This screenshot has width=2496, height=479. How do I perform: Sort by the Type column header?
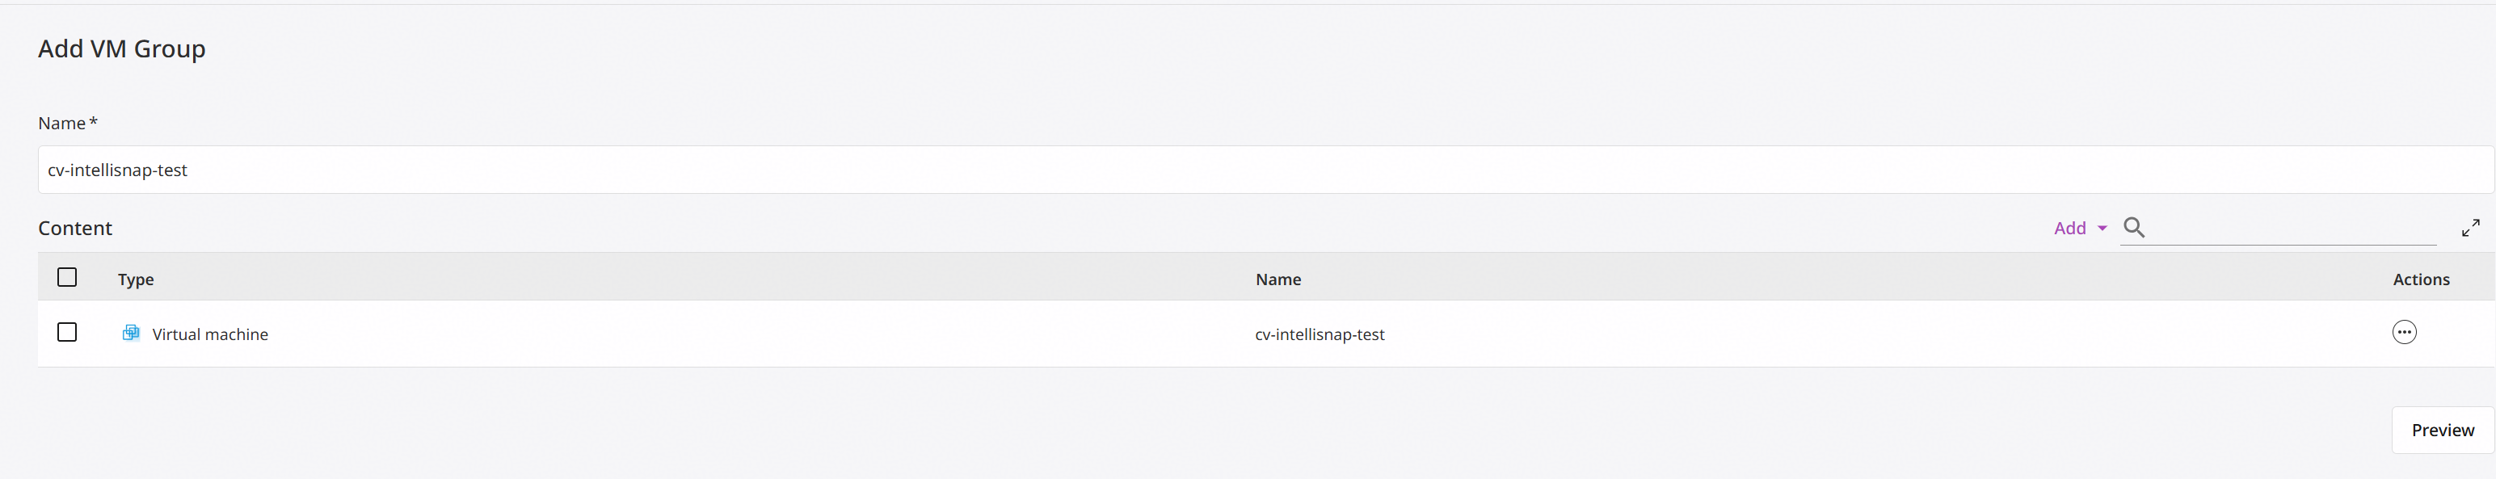pos(136,279)
